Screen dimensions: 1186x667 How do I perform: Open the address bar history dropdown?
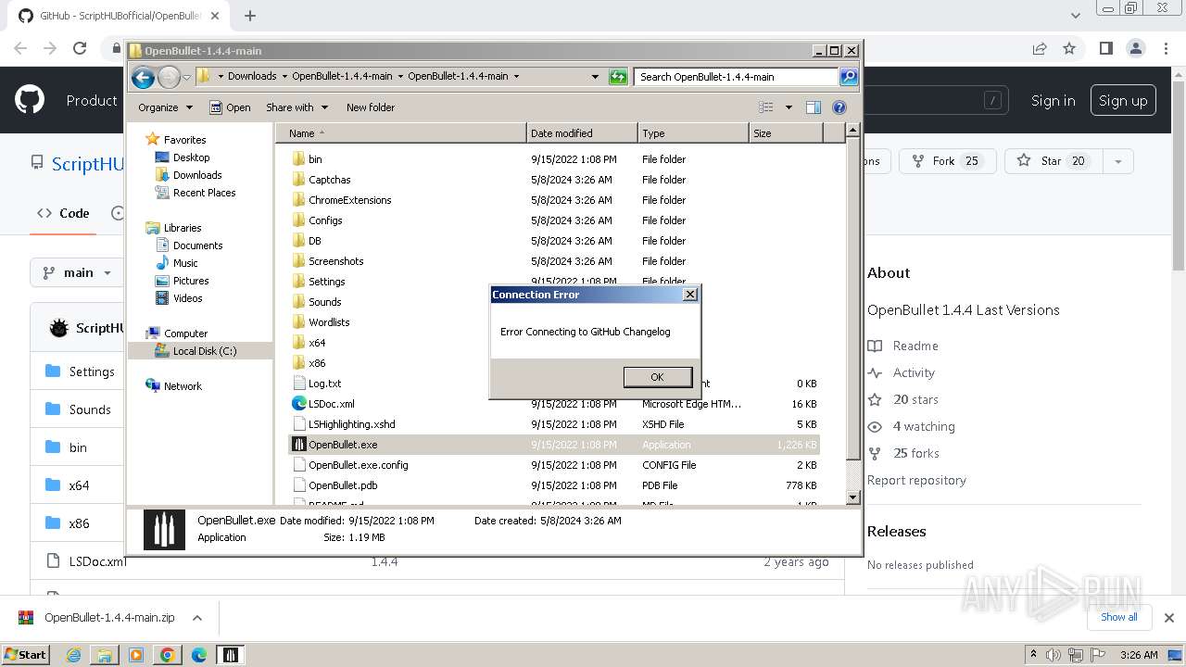tap(595, 77)
